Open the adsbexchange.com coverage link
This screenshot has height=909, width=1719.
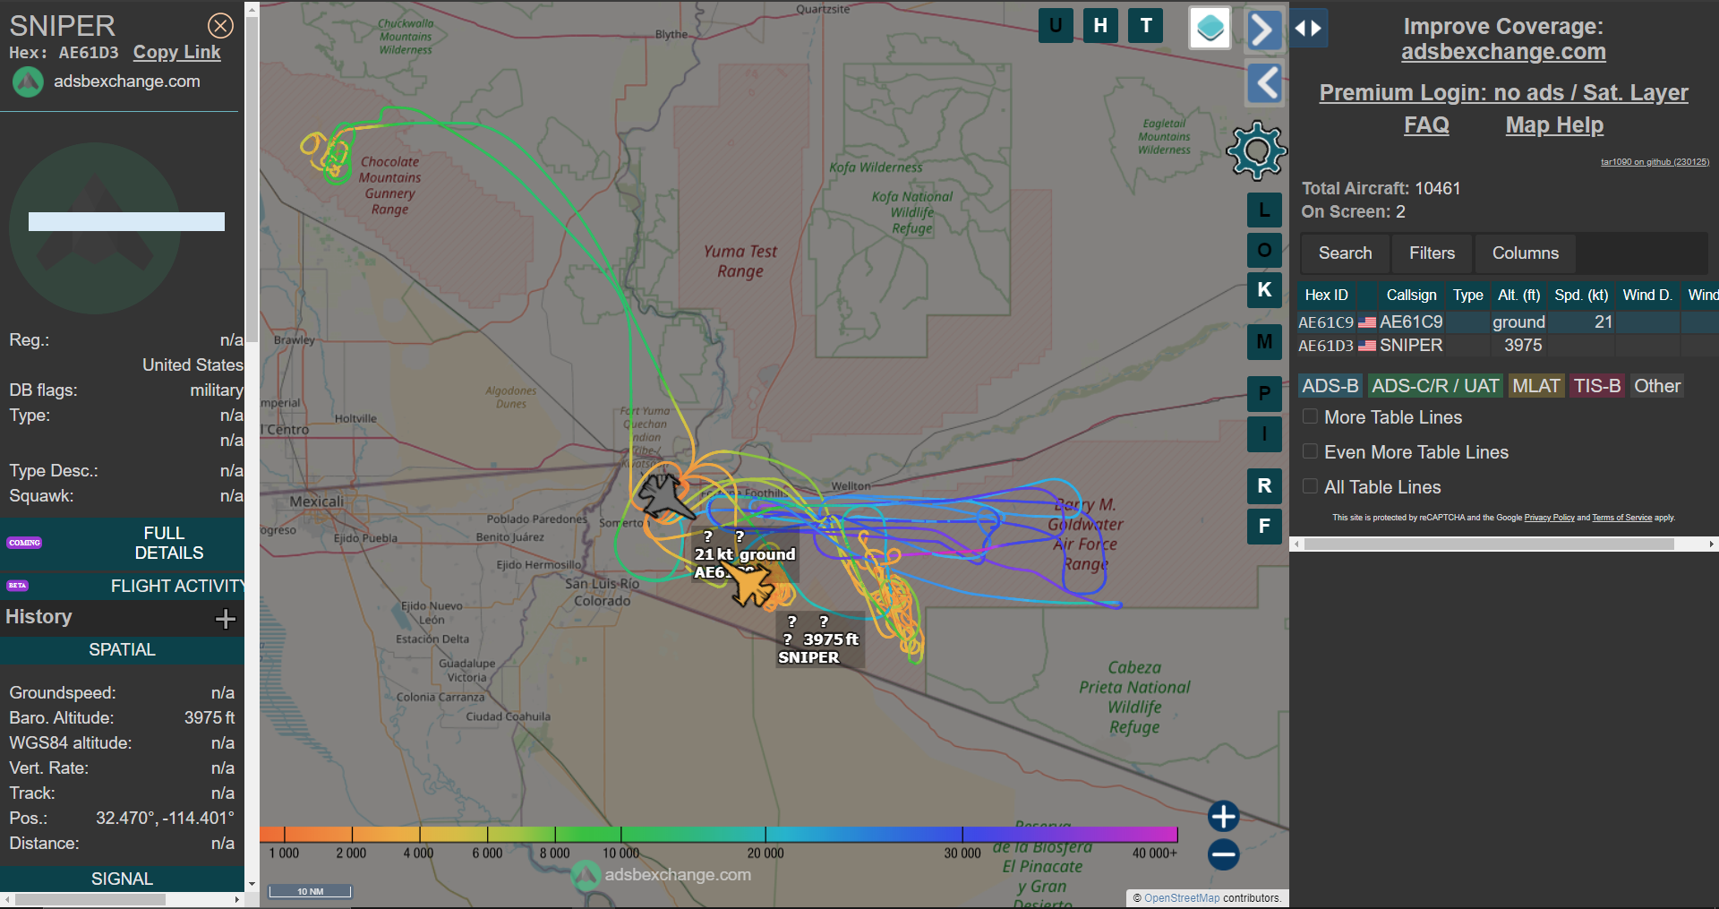(x=1503, y=52)
